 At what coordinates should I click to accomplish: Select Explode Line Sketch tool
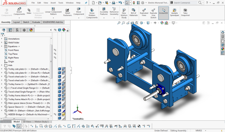coord(153,13)
